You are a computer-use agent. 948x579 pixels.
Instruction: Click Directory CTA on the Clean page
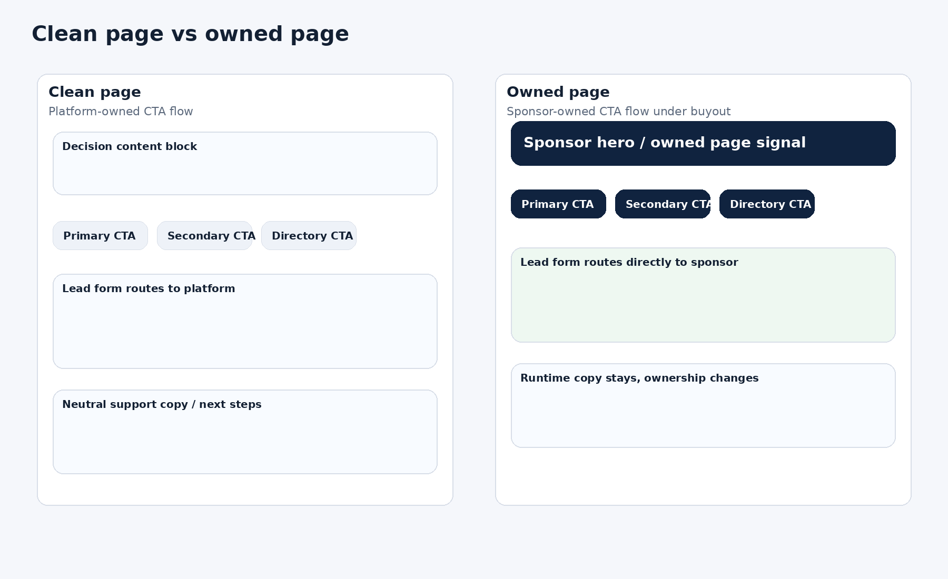309,235
